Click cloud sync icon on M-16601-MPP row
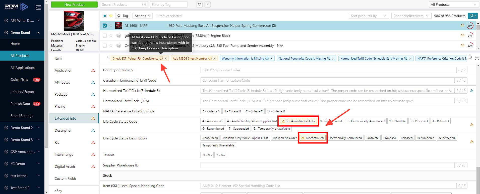This screenshot has width=480, height=194. tap(462, 25)
